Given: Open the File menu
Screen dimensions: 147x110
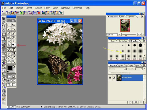Looking at the screenshot, I should [4, 8].
